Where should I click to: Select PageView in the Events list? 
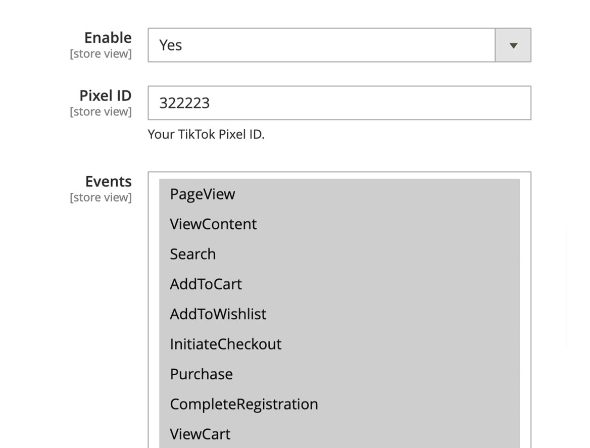(203, 194)
